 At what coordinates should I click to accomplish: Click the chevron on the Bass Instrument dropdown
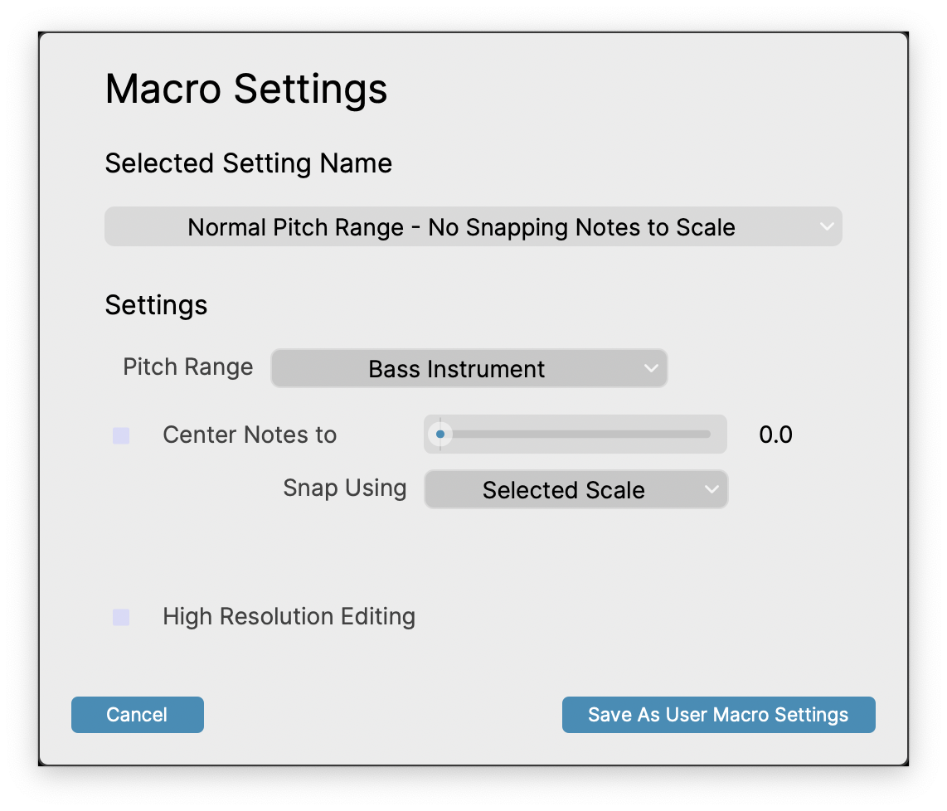click(x=652, y=368)
